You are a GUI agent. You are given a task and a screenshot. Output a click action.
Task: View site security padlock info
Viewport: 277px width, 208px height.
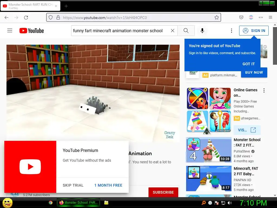[58, 17]
